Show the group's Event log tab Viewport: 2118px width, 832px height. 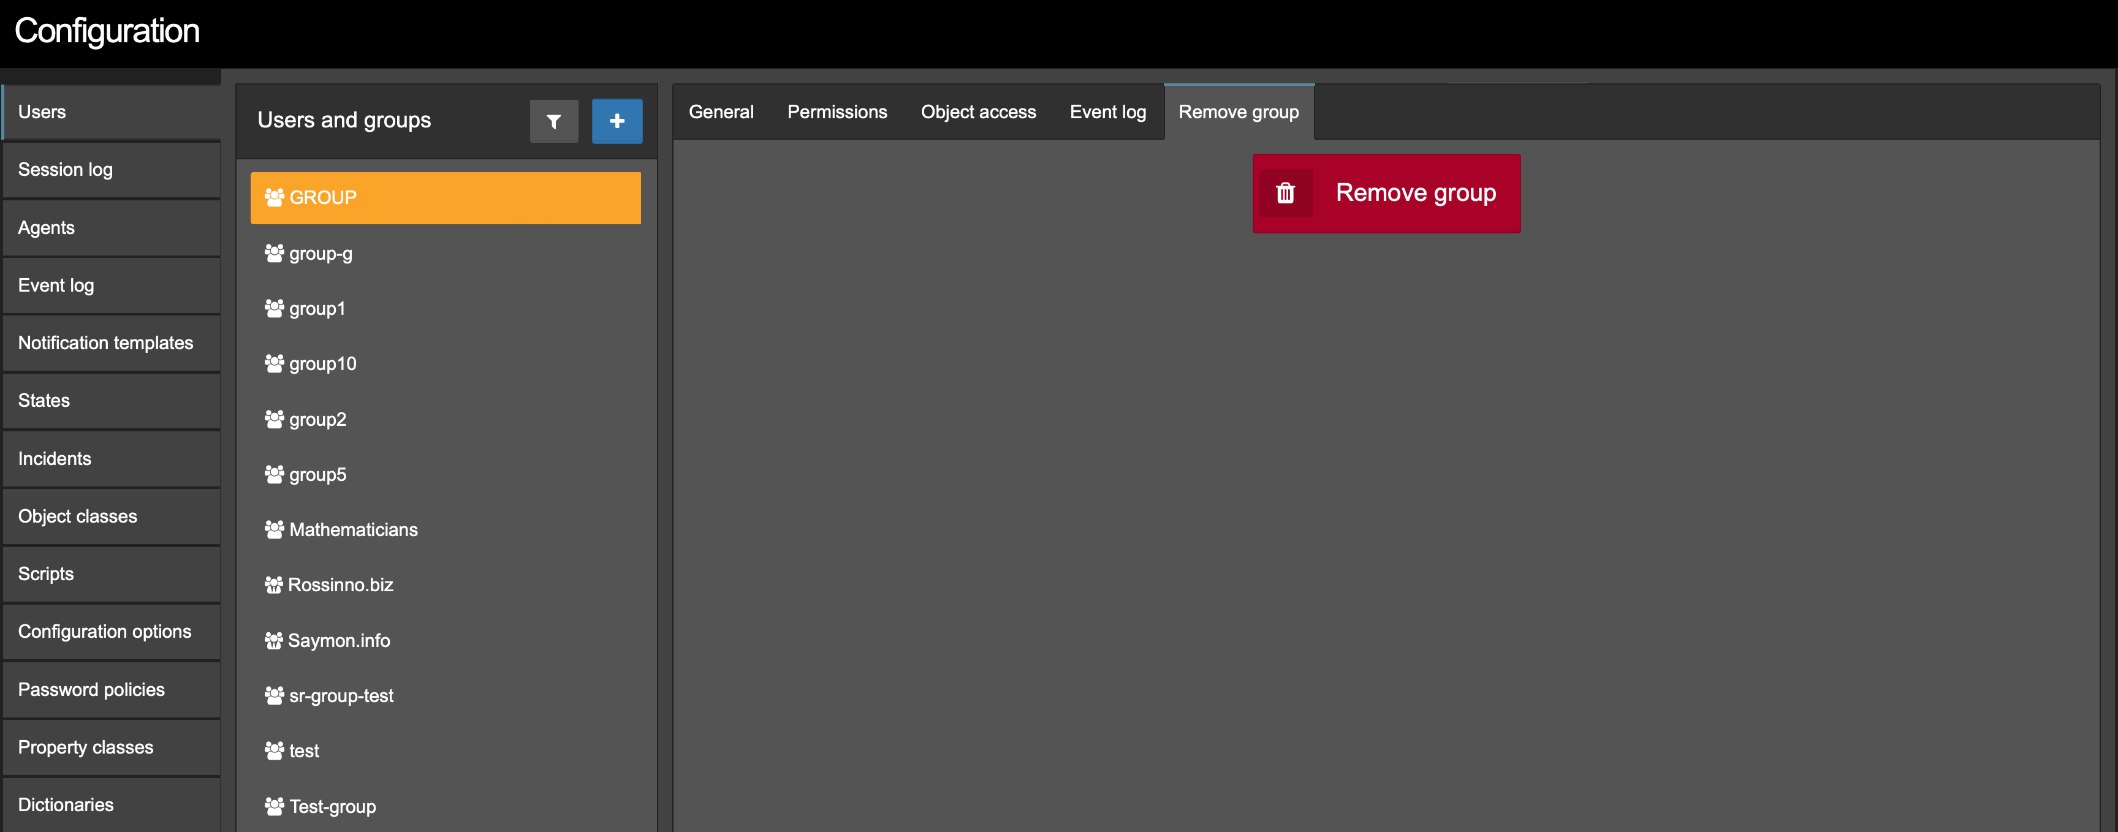coord(1107,112)
